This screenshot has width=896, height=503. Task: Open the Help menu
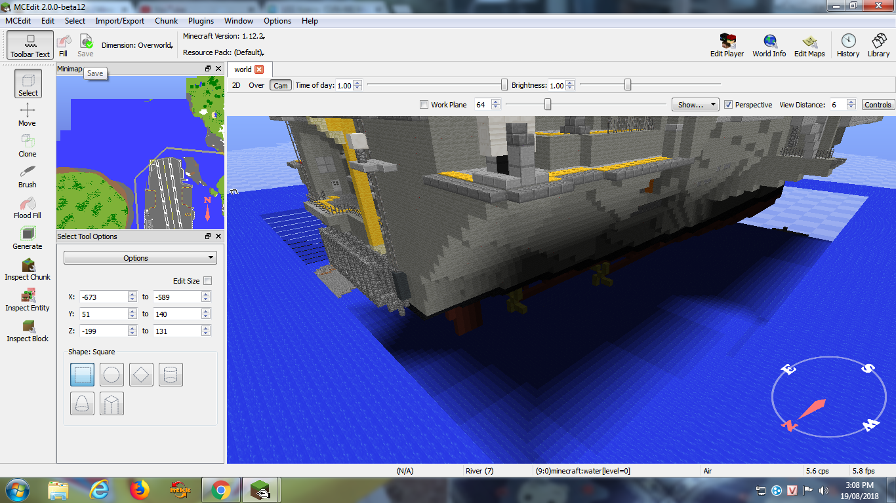coord(310,21)
